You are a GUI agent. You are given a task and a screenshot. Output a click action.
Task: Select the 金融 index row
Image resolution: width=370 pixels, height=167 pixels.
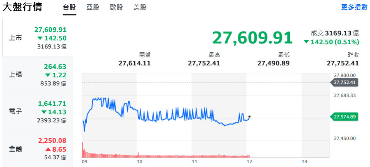click(x=38, y=149)
